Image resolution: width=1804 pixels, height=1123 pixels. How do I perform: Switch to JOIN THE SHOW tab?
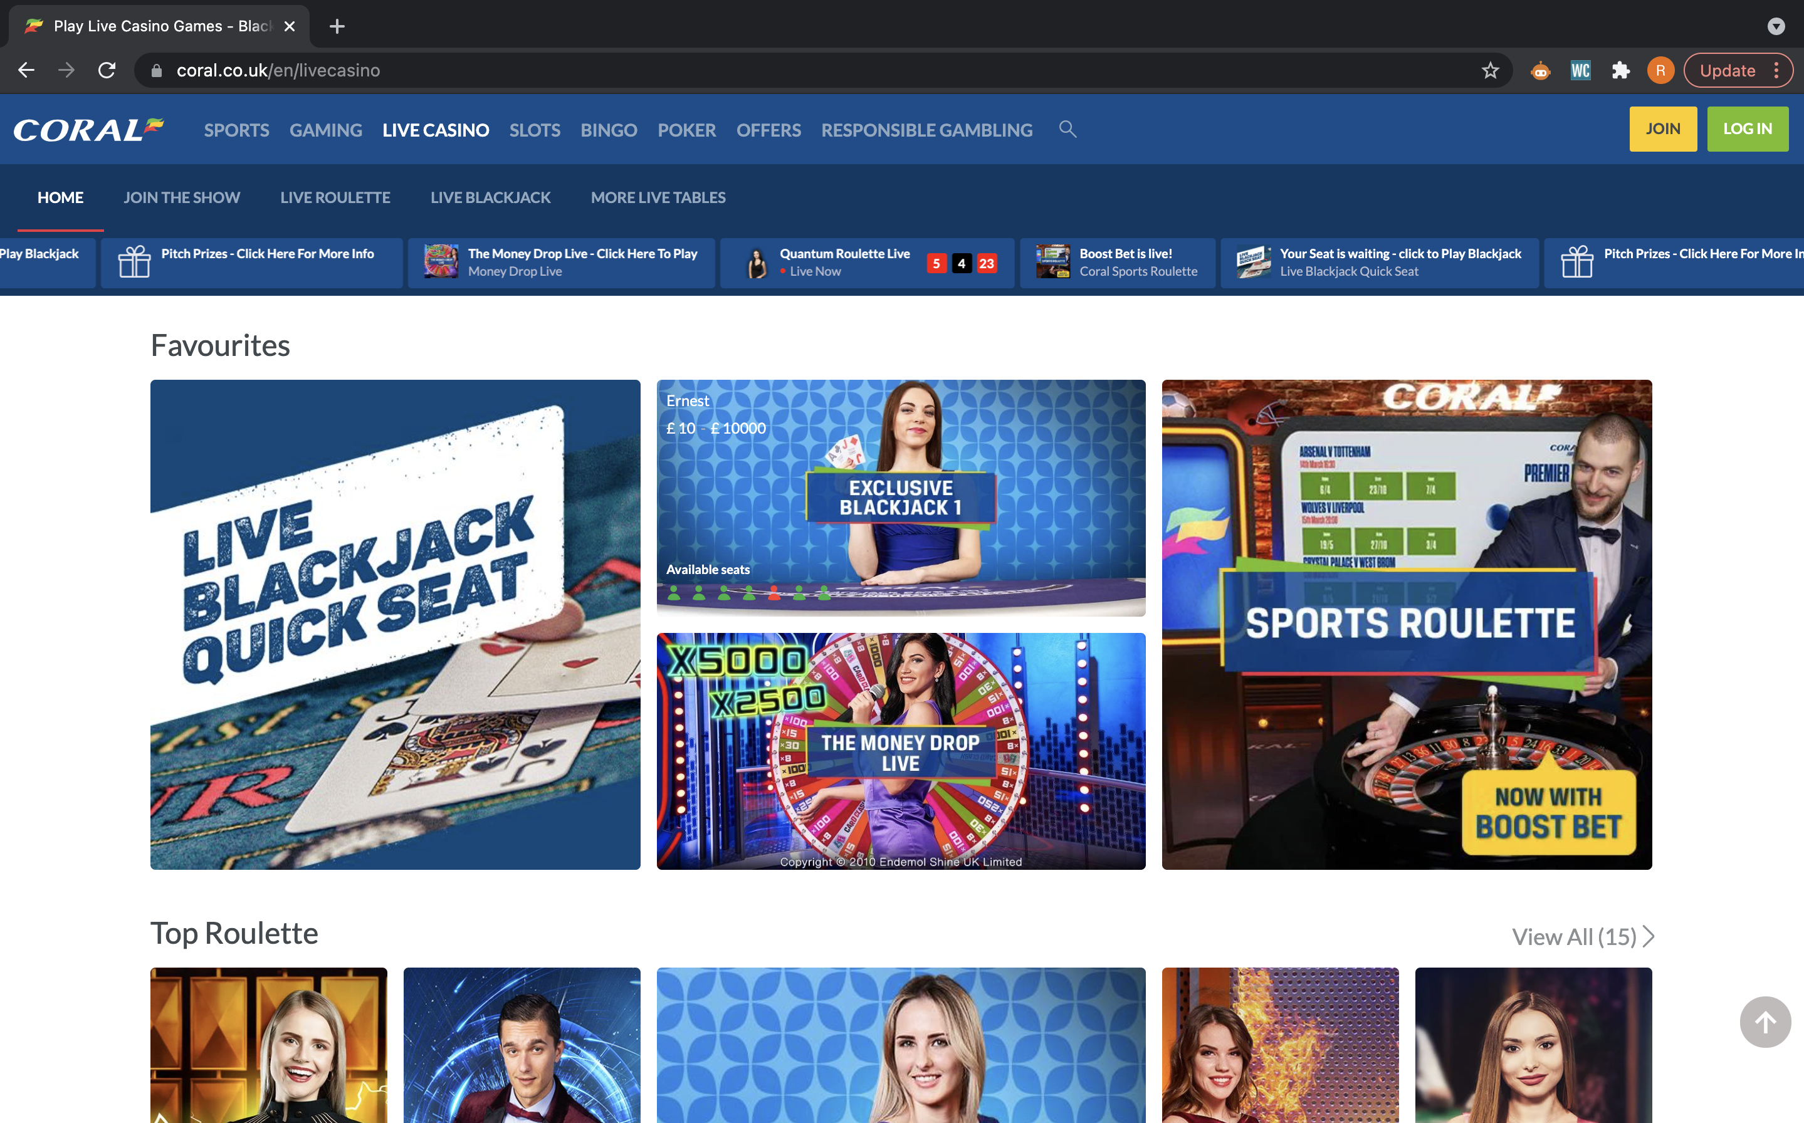point(182,197)
